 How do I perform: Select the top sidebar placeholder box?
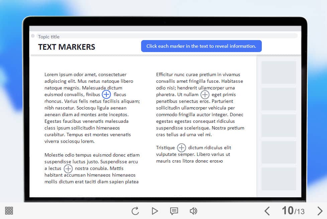[x=279, y=72]
